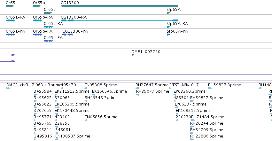272x141 pixels.
Task: Click the Or65c gene feature
Action: [48, 13]
